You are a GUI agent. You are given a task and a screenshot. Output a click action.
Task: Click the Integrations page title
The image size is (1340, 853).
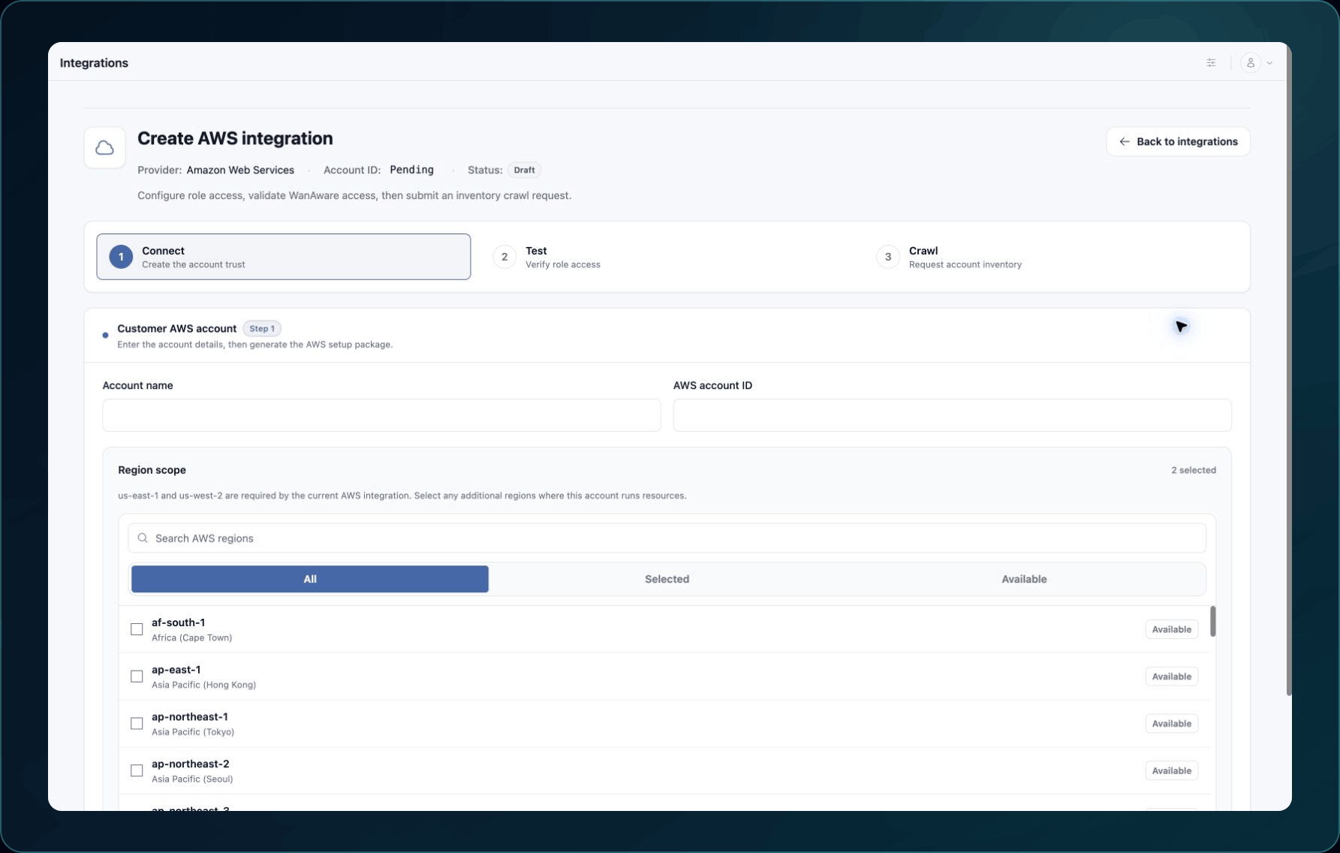pyautogui.click(x=94, y=63)
